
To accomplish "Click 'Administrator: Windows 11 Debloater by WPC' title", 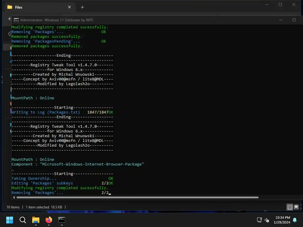I will [x=57, y=20].
